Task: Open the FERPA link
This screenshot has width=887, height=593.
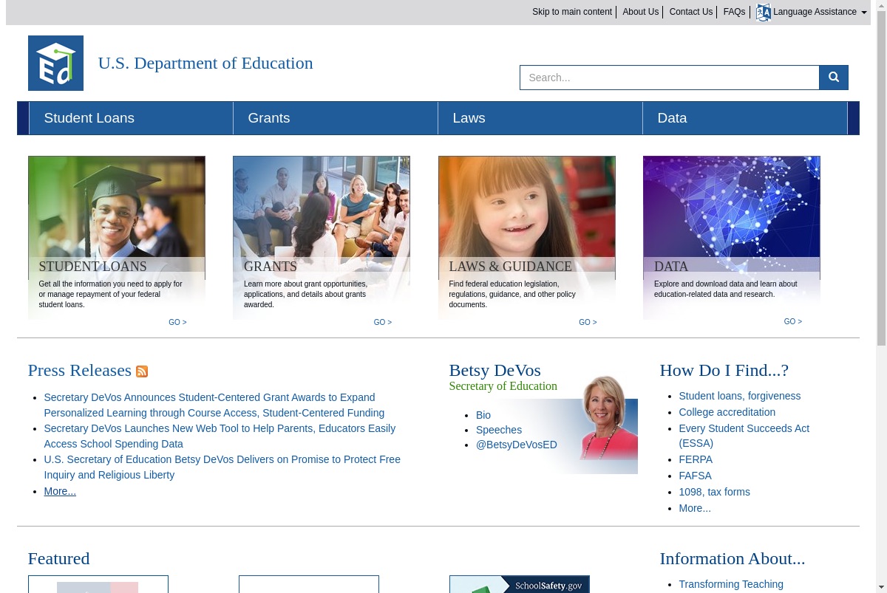Action: 696,459
